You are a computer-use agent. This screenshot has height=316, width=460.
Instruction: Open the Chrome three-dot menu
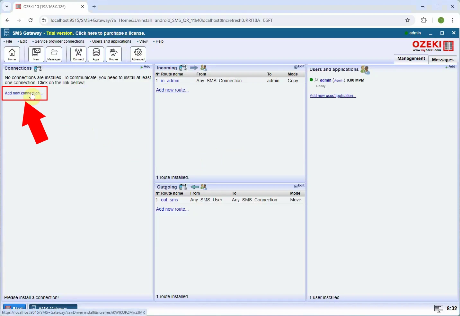point(453,20)
